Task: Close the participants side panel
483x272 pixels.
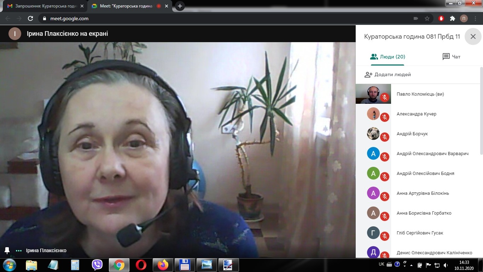Action: click(x=473, y=36)
